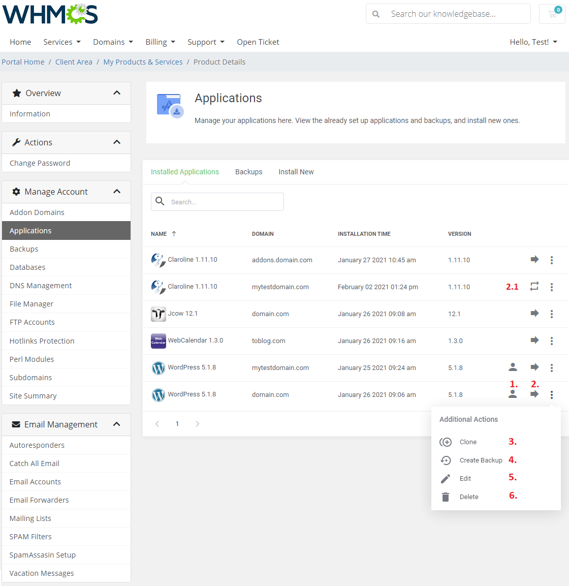Open three-dot menu for WordPress mytestdomain.com
The image size is (569, 586).
[551, 368]
